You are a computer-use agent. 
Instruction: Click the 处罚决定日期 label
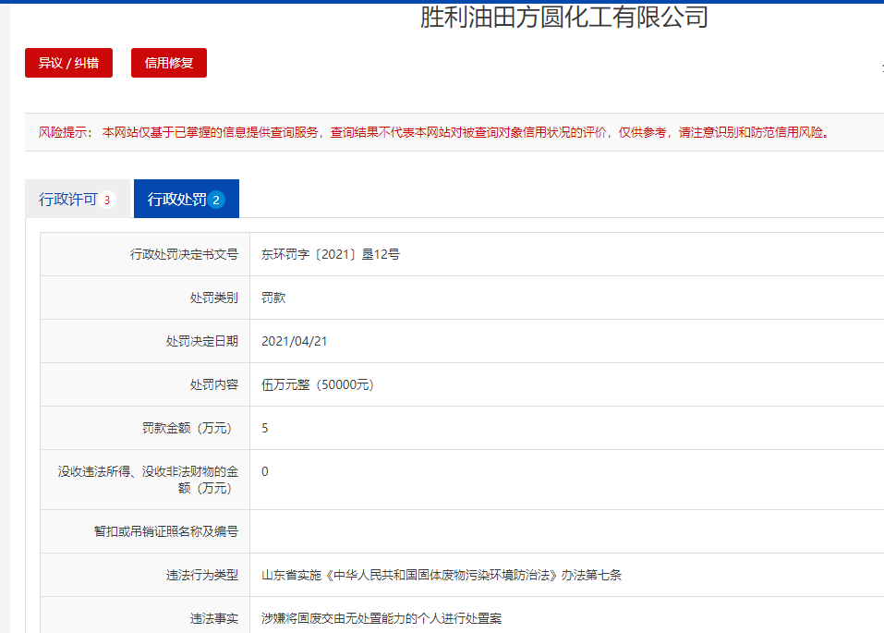[202, 341]
